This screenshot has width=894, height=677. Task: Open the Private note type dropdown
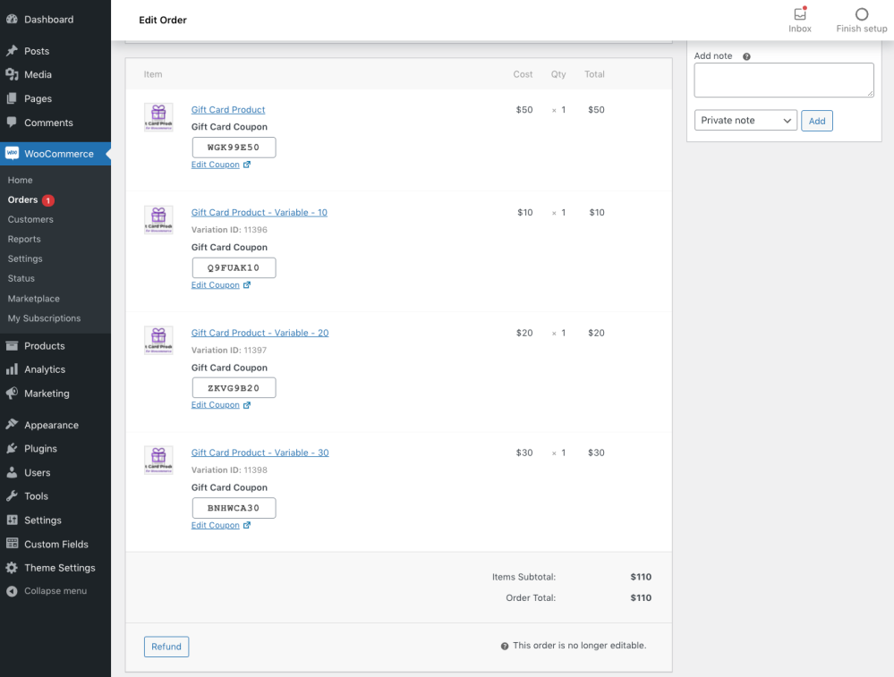(x=745, y=121)
